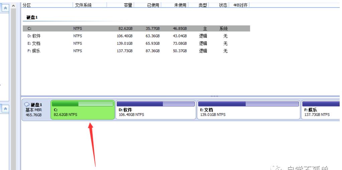Click the 137.73GB capacity cell in table
Image resolution: width=342 pixels, height=170 pixels.
point(124,51)
